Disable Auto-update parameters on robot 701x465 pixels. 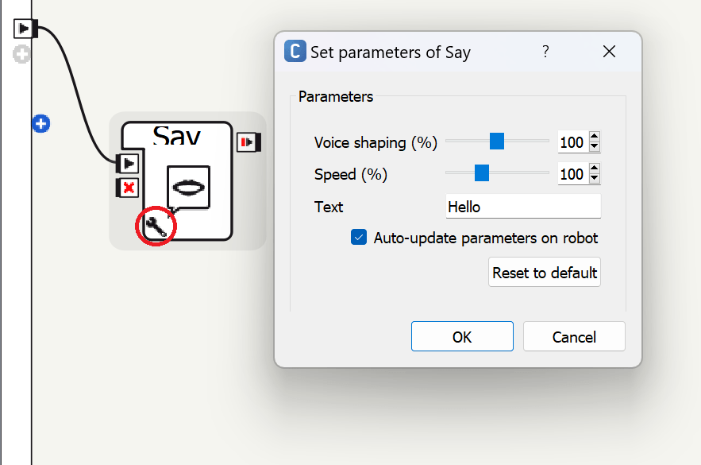(360, 238)
